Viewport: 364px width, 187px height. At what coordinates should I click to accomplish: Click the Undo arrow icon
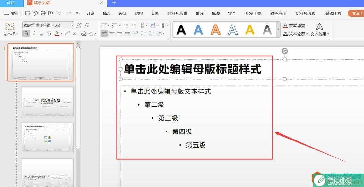58,13
